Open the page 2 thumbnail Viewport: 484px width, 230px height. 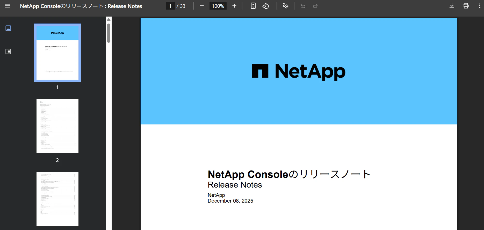click(57, 126)
